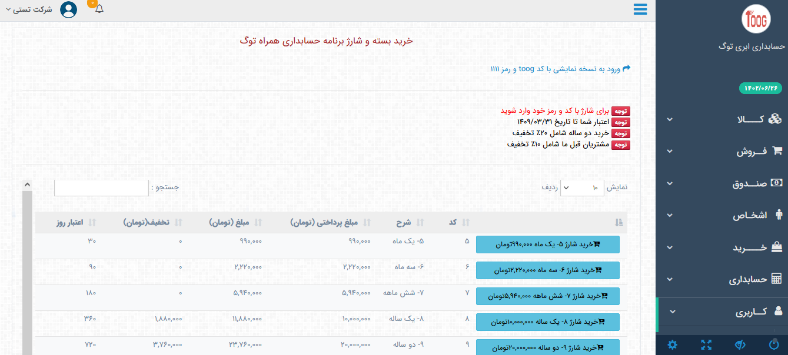The height and width of the screenshot is (355, 788).
Task: Click the sort icon in first table column header
Action: click(x=619, y=222)
